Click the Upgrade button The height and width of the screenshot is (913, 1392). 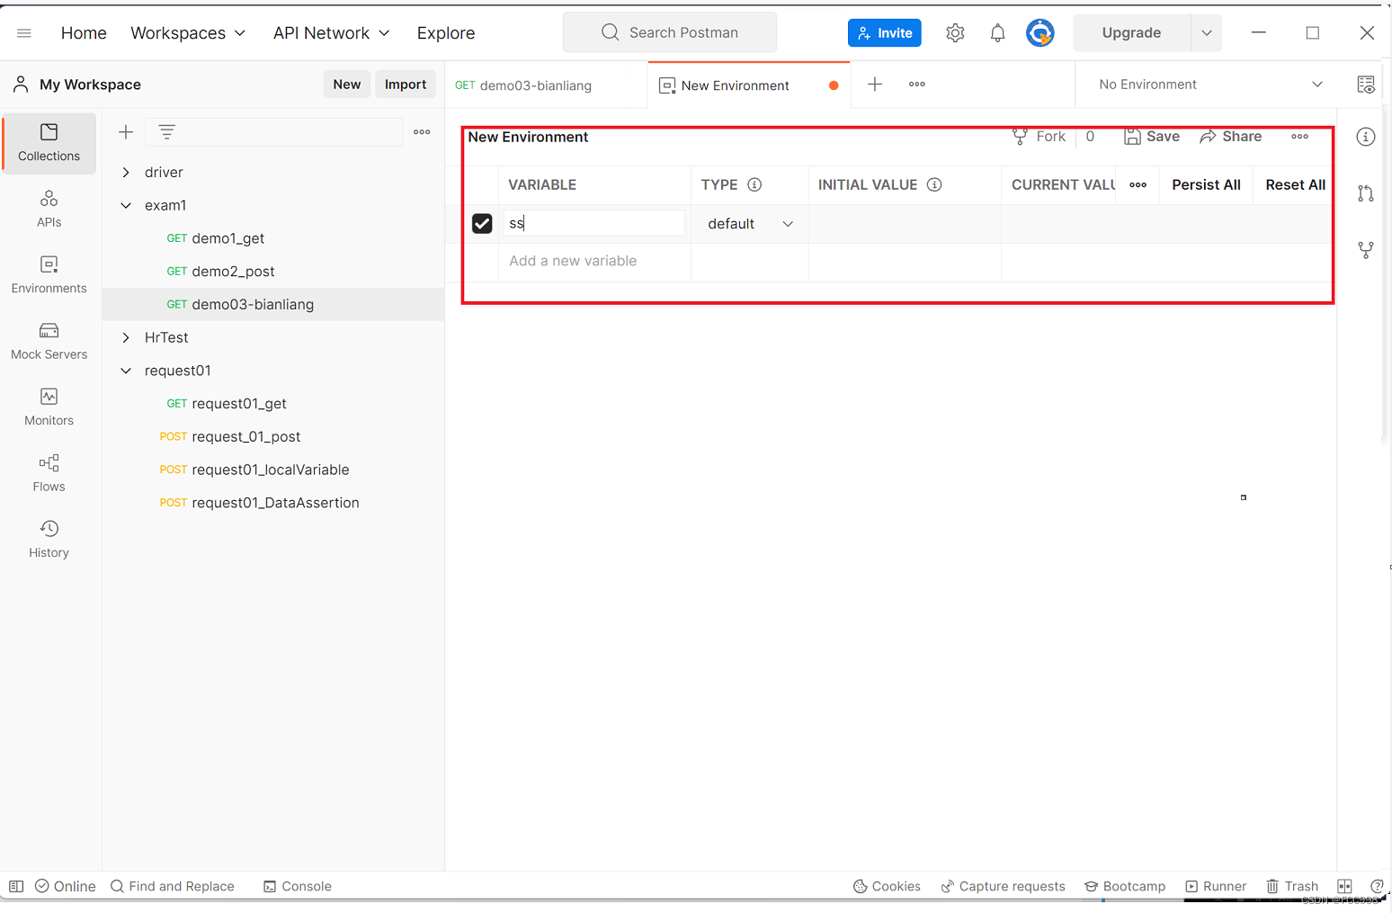click(x=1131, y=33)
